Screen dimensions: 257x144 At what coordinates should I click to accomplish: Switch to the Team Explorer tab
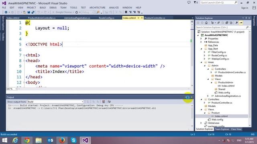point(222,129)
